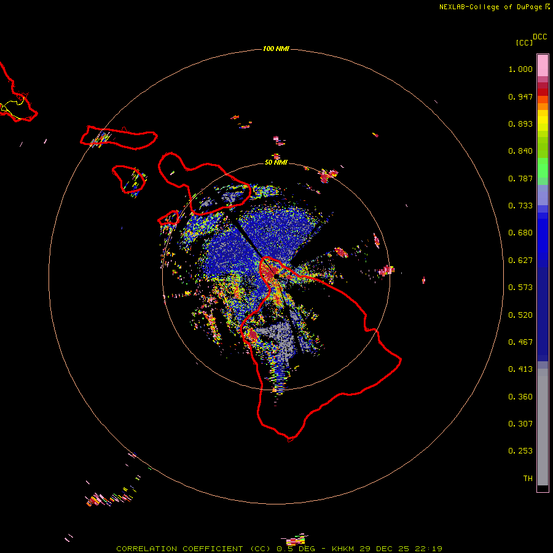Click the 0.573 scale value
The image size is (553, 553).
point(520,288)
